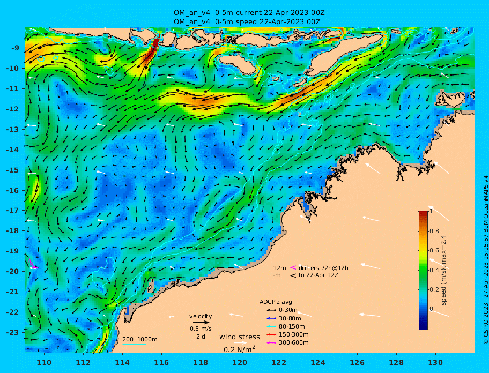489x373 pixels.
Task: Click the 'speed (m/s), max=2.4' colorbar label
Action: [x=443, y=270]
